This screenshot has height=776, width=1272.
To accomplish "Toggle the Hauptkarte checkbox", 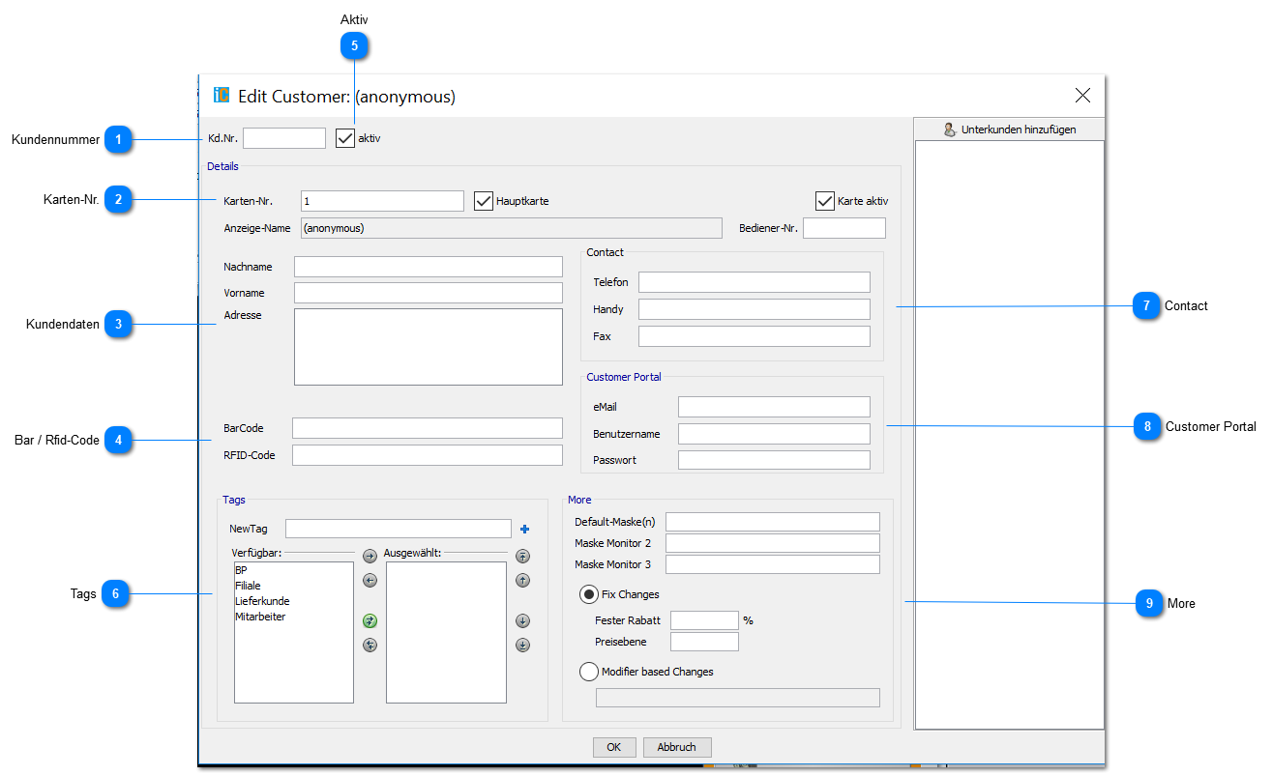I will pos(484,201).
